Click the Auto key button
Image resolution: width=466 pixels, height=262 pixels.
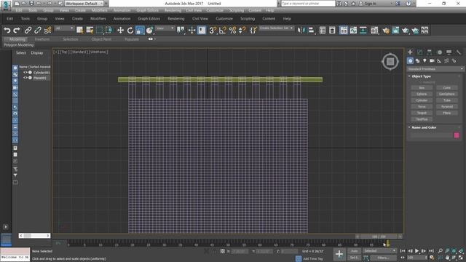pos(355,251)
